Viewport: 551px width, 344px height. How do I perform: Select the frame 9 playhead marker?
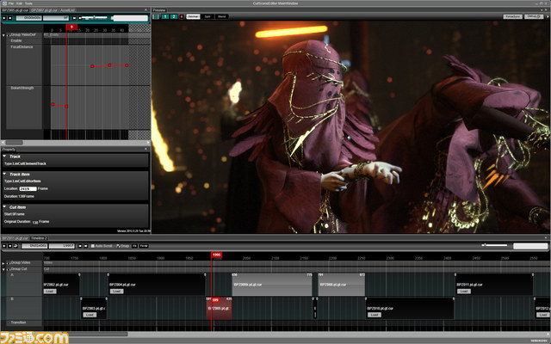71,27
